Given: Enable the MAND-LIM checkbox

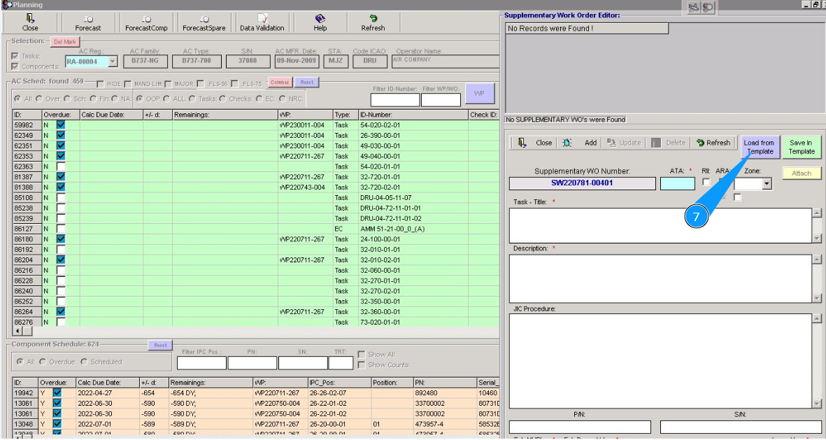Looking at the screenshot, I should 127,85.
